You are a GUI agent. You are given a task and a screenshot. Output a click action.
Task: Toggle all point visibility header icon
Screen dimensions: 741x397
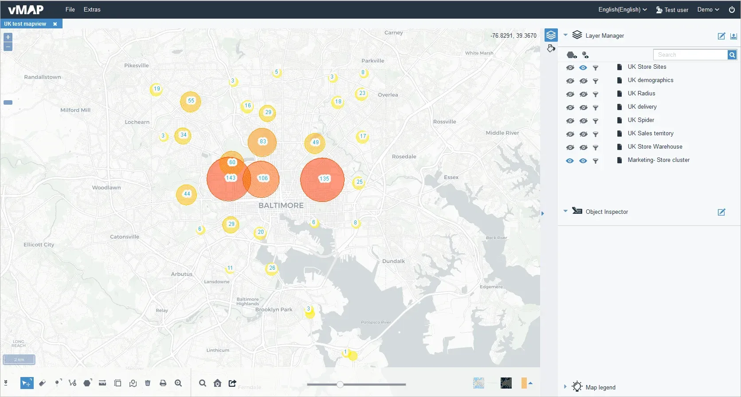[x=585, y=55]
